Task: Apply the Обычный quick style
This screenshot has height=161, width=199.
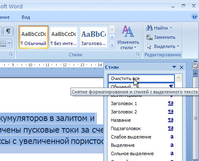Action: click(34, 37)
